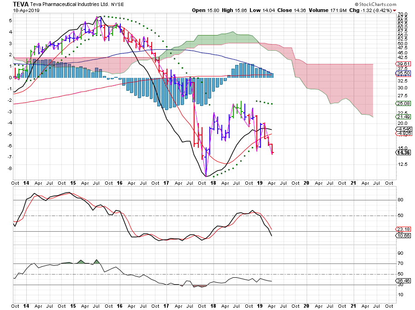Click the black 10.66 indicator tag

pos(403,236)
